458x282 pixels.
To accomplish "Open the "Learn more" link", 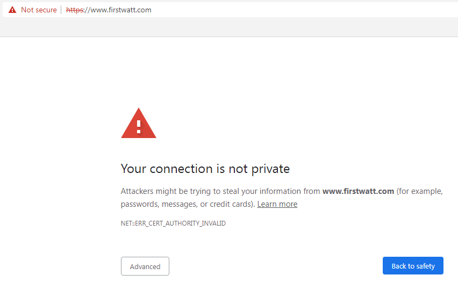I will point(277,204).
